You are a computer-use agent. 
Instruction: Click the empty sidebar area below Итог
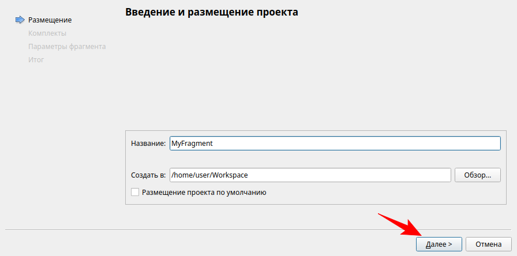click(x=58, y=144)
